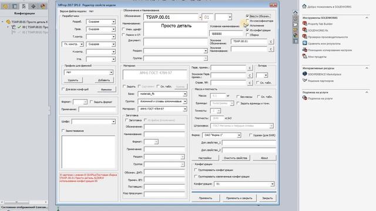Screen dimensions: 376x211
Task: Open task pane Design Library tab icon
Action: coord(295,18)
